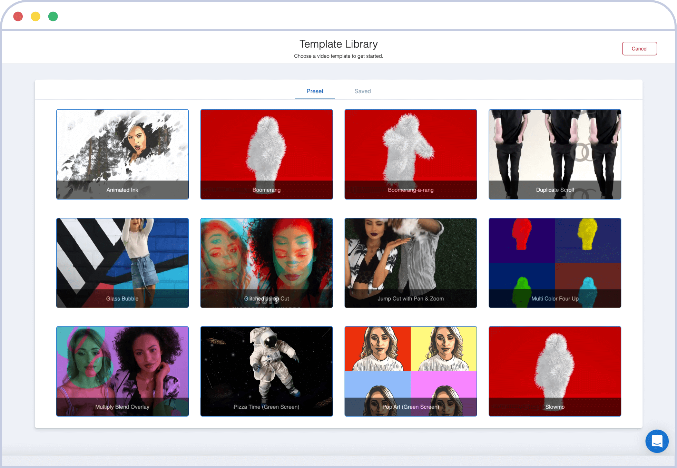Switch to the Preset tab

pyautogui.click(x=314, y=91)
